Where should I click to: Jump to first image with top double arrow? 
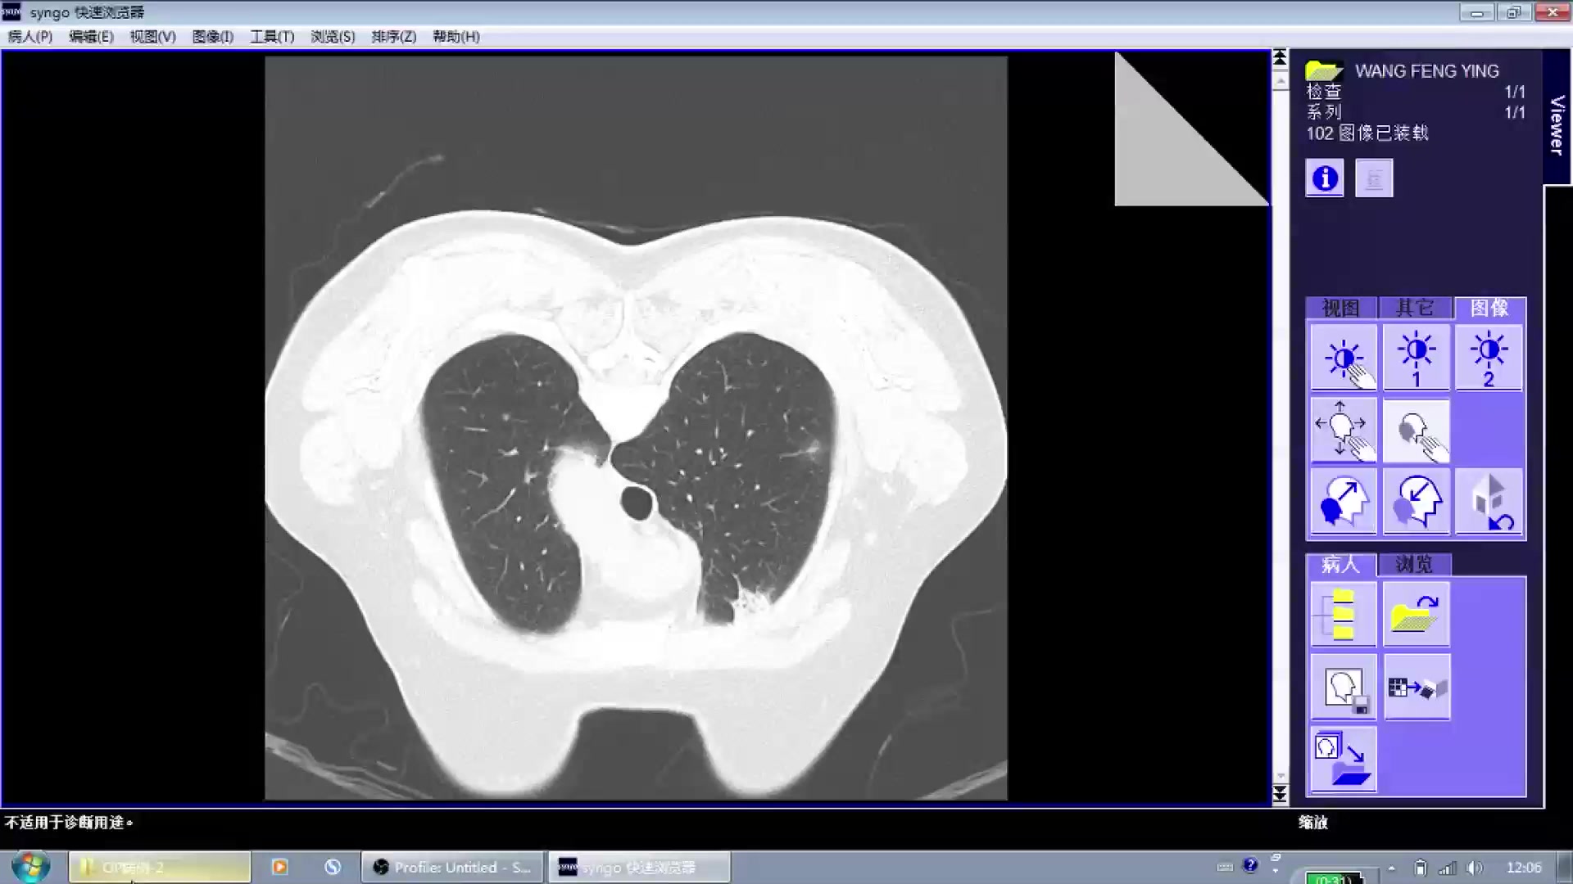pyautogui.click(x=1280, y=57)
